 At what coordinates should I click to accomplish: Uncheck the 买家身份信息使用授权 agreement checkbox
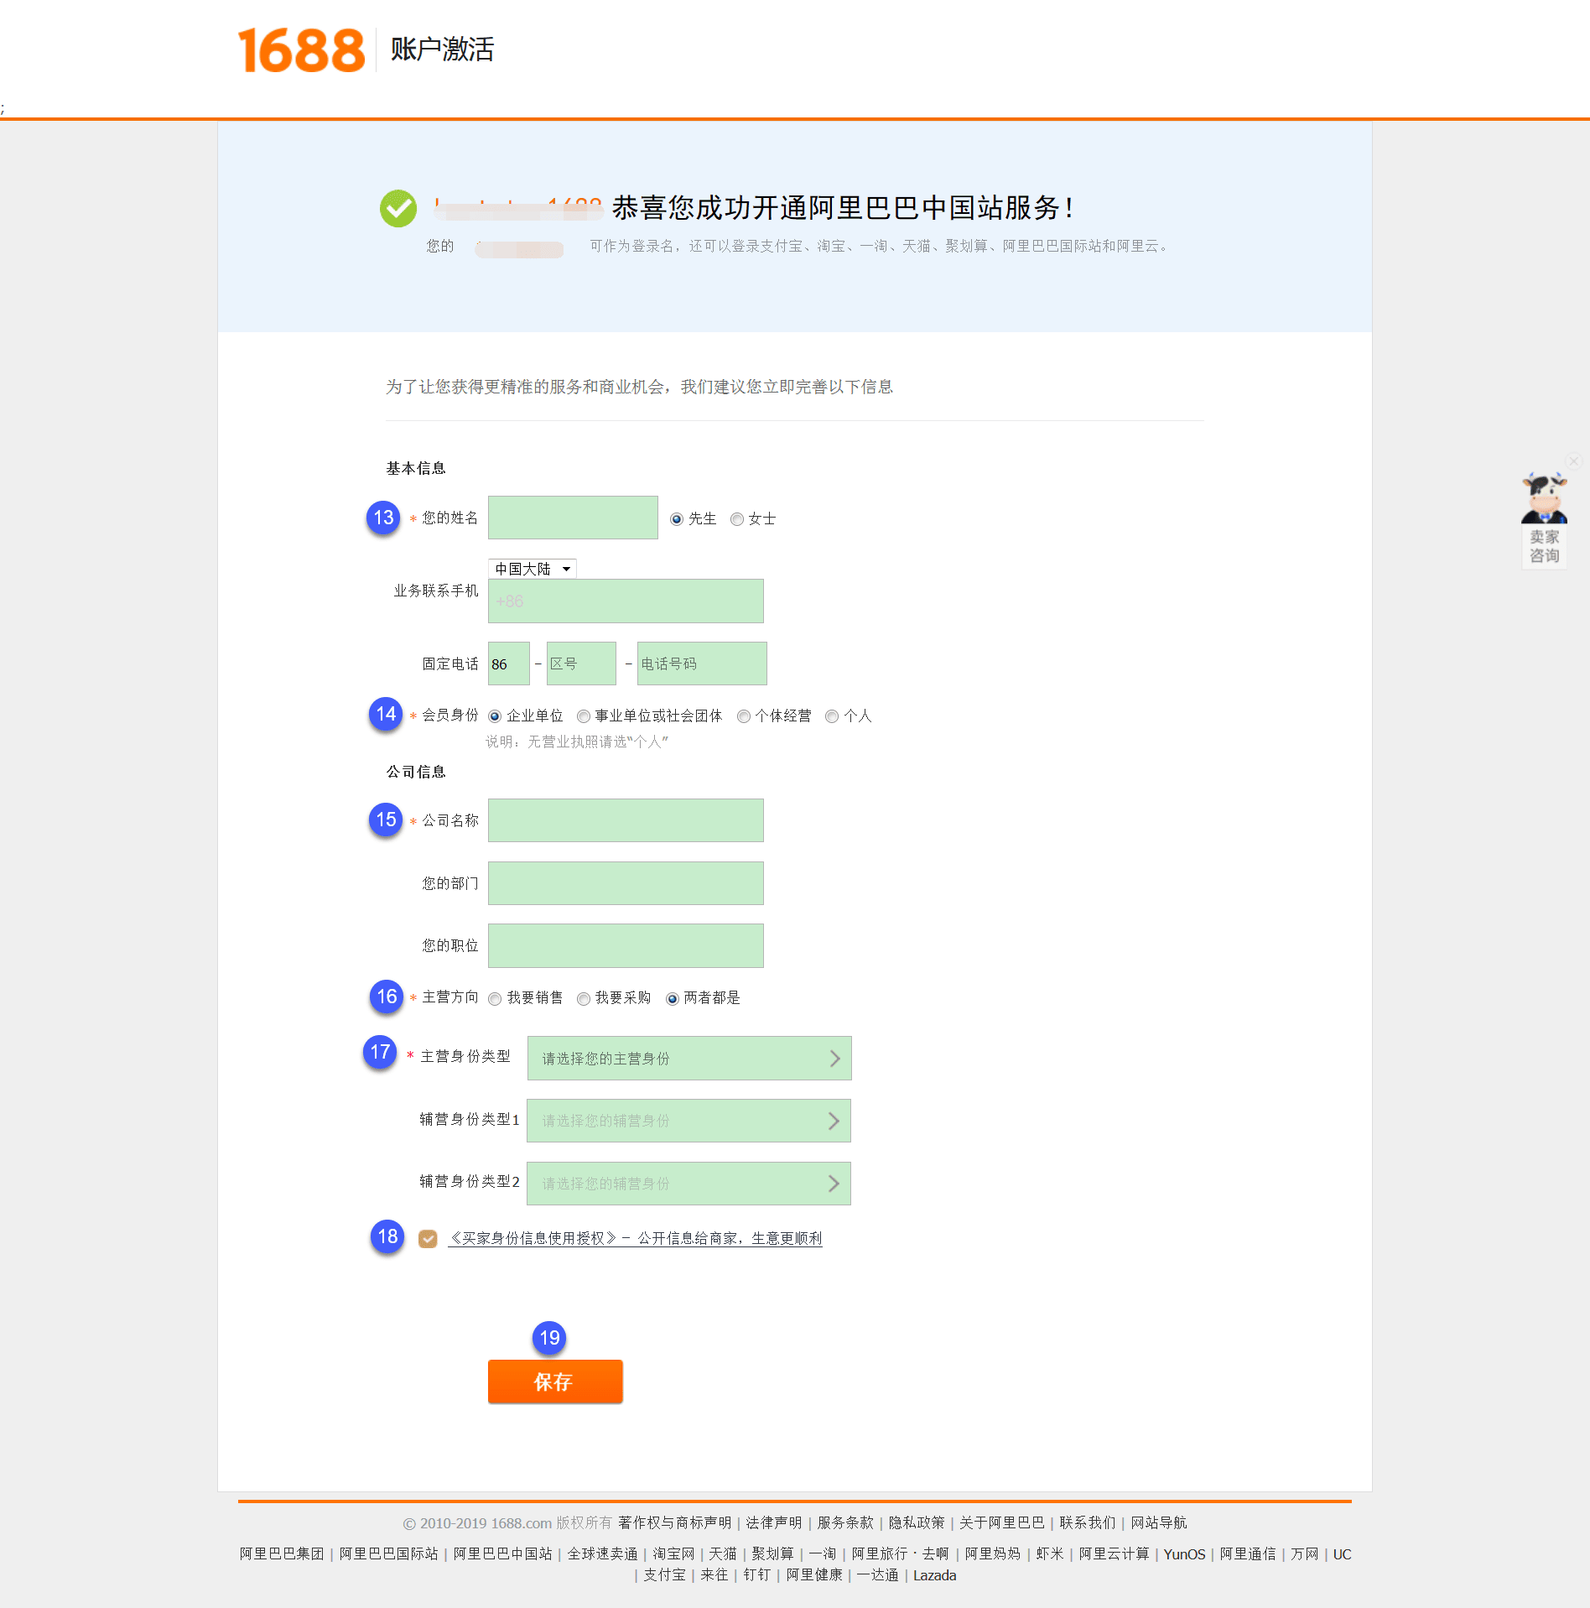429,1238
